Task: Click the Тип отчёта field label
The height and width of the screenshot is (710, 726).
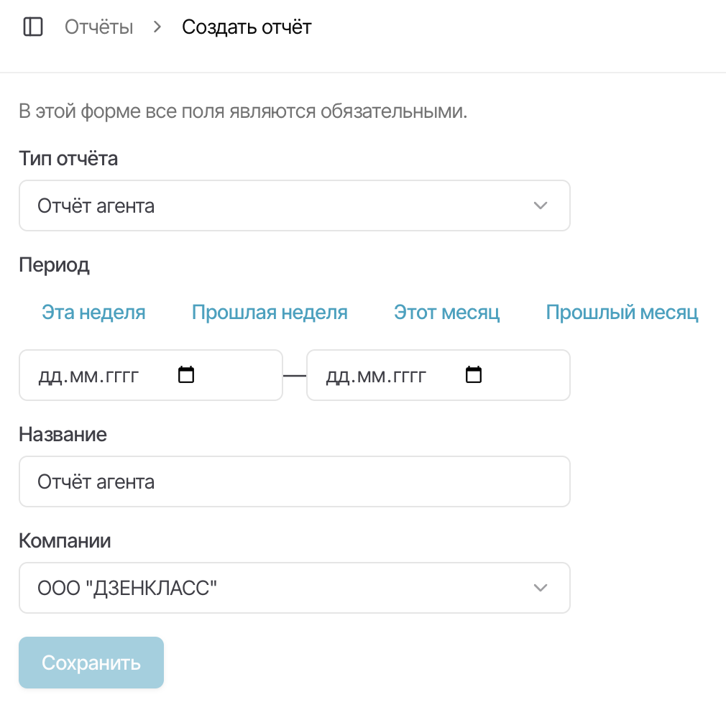Action: click(68, 159)
